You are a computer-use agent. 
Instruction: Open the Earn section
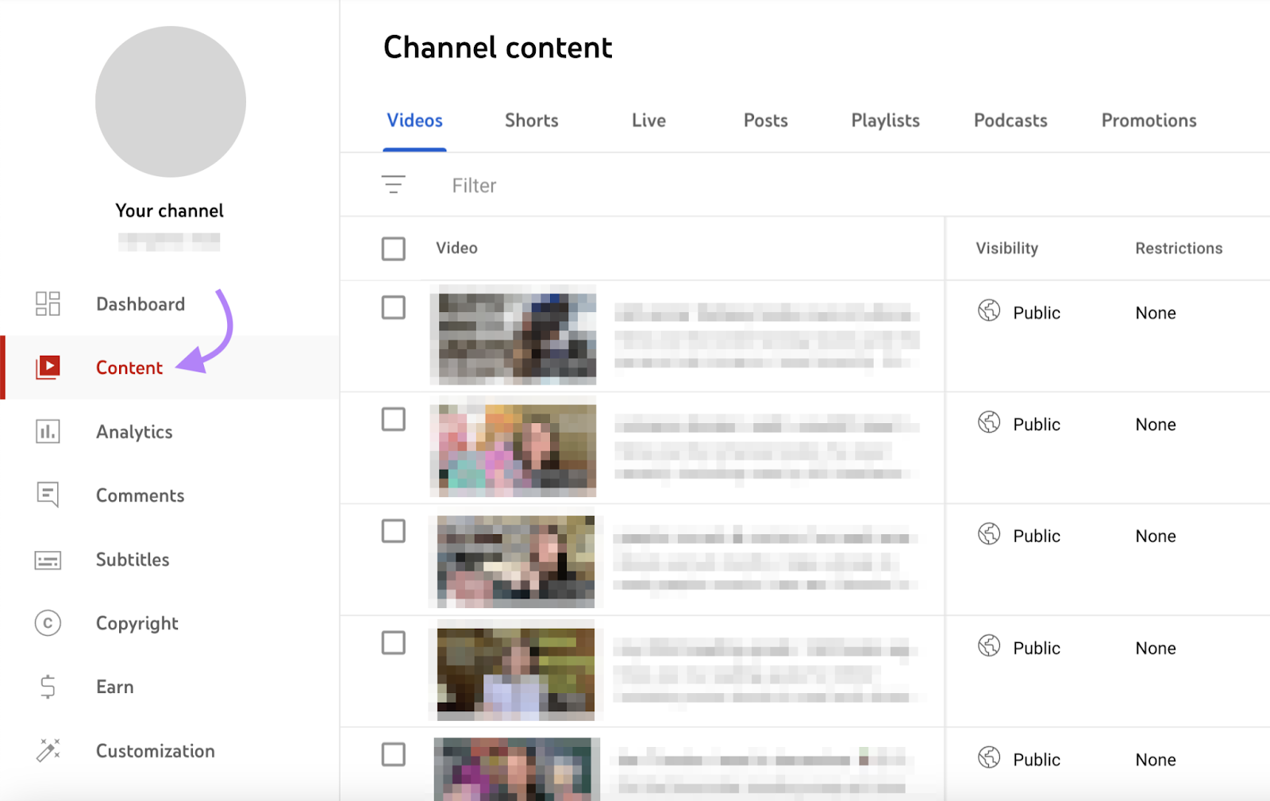click(114, 686)
